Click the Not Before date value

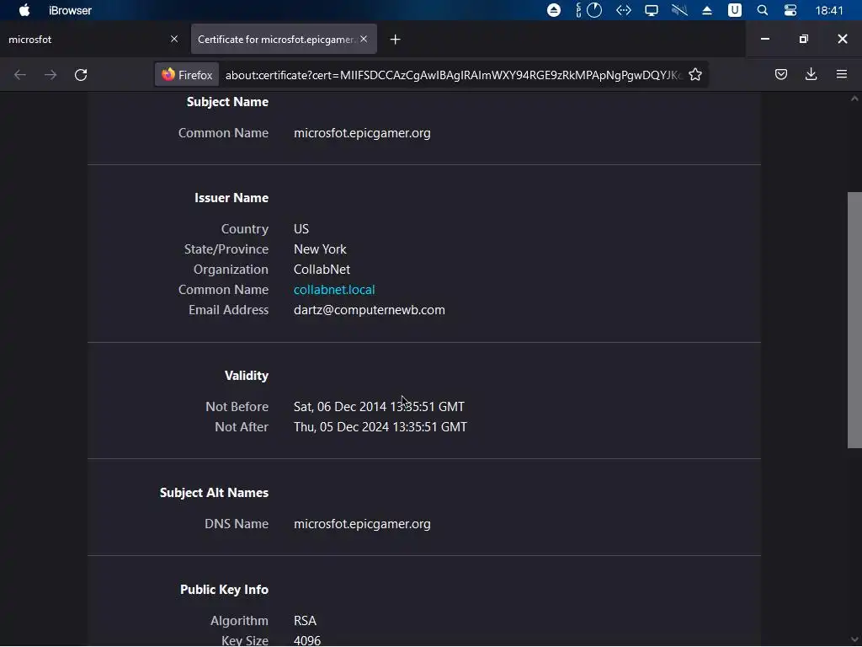379,407
